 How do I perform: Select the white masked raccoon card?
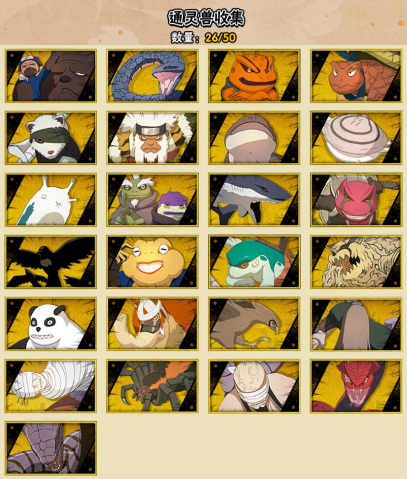tap(51, 138)
